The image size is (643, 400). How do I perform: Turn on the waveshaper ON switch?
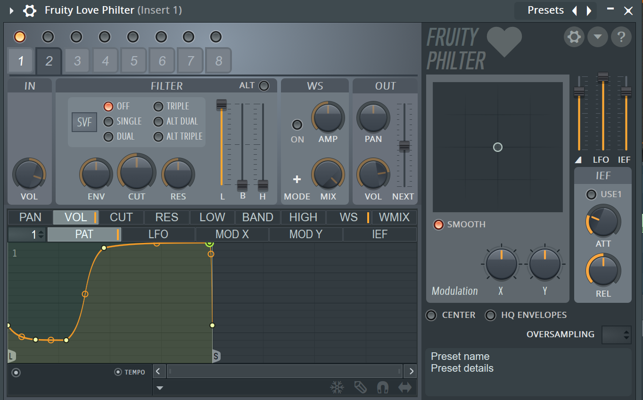[x=297, y=125]
